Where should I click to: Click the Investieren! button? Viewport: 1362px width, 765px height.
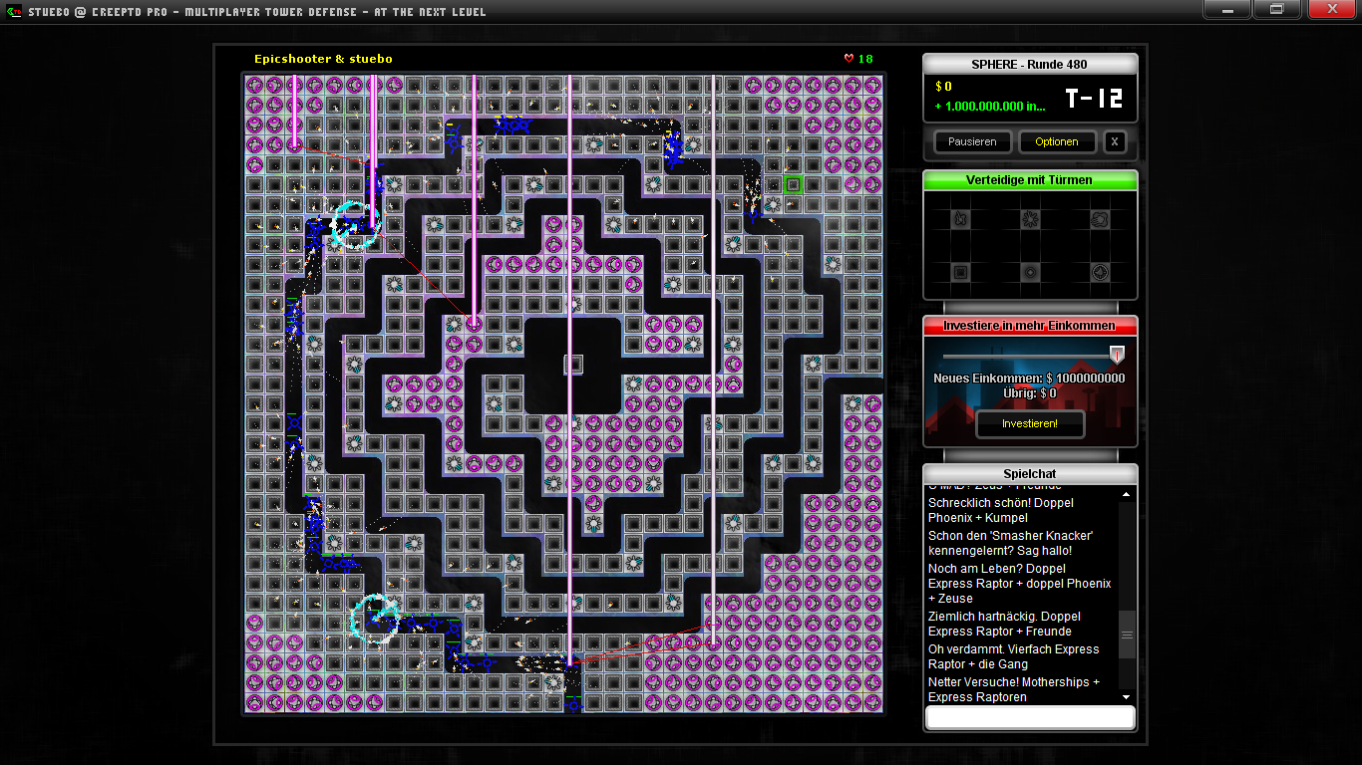[1030, 423]
